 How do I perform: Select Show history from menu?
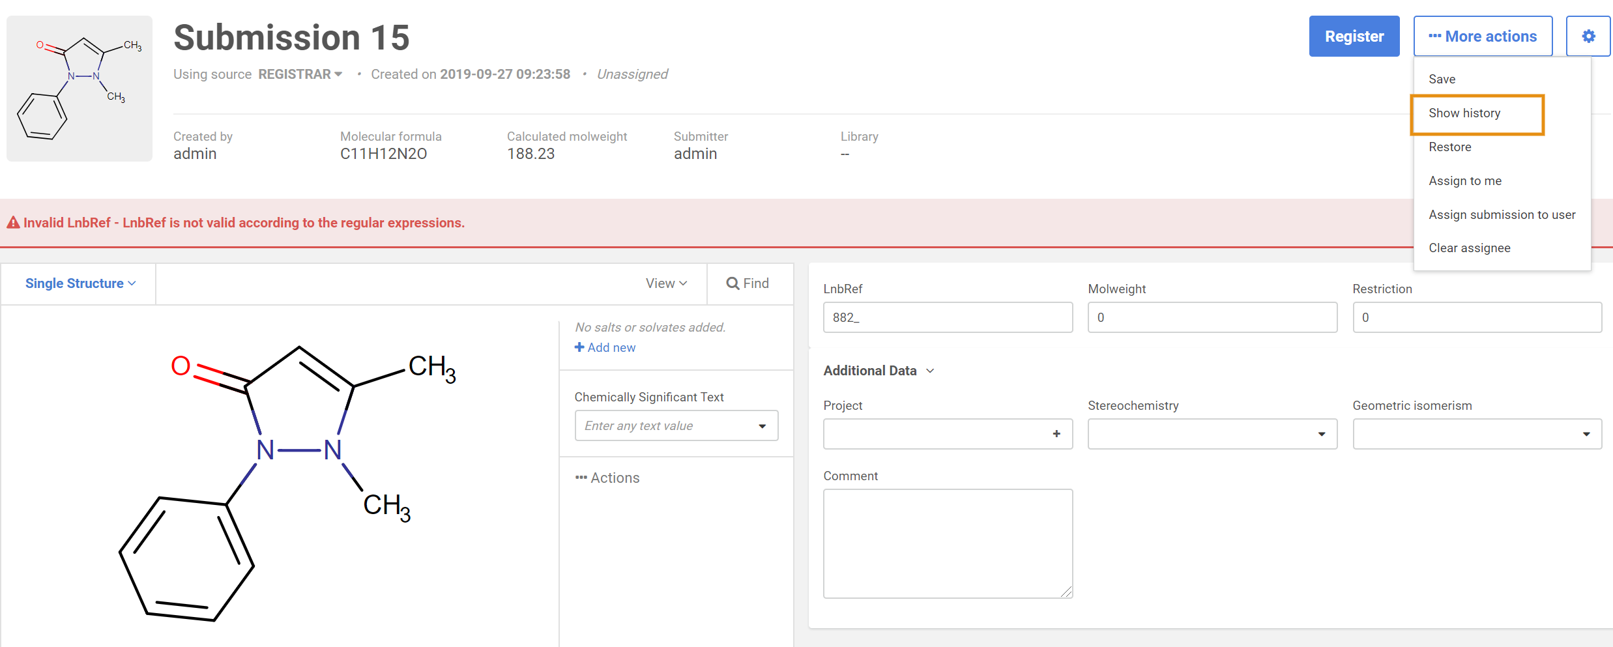[1464, 113]
